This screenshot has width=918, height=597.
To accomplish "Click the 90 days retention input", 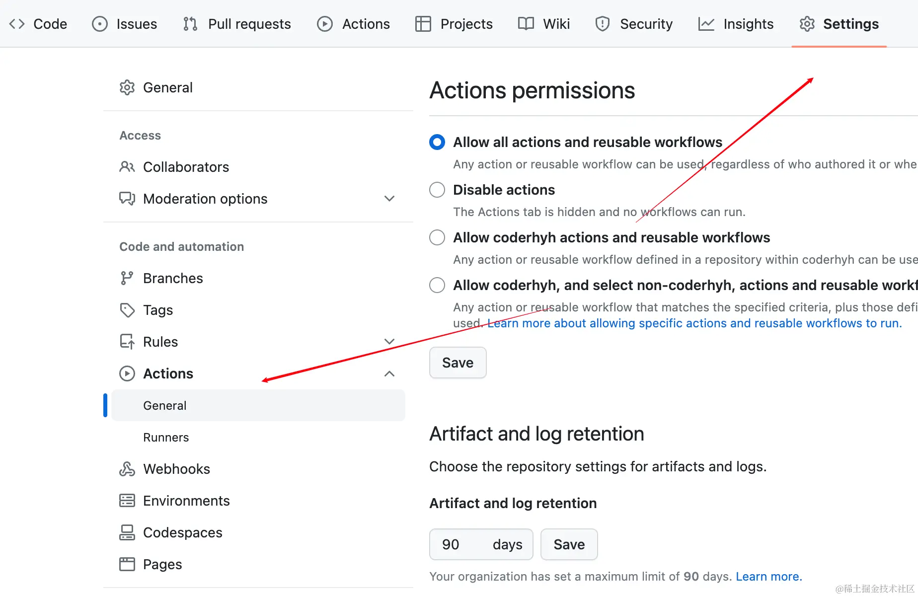I will click(481, 544).
